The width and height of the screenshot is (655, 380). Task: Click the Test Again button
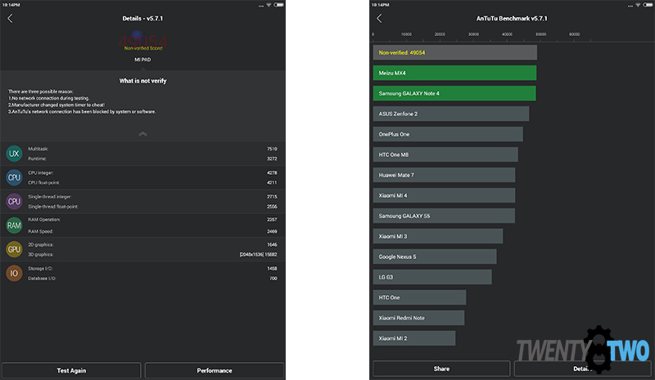click(x=71, y=370)
